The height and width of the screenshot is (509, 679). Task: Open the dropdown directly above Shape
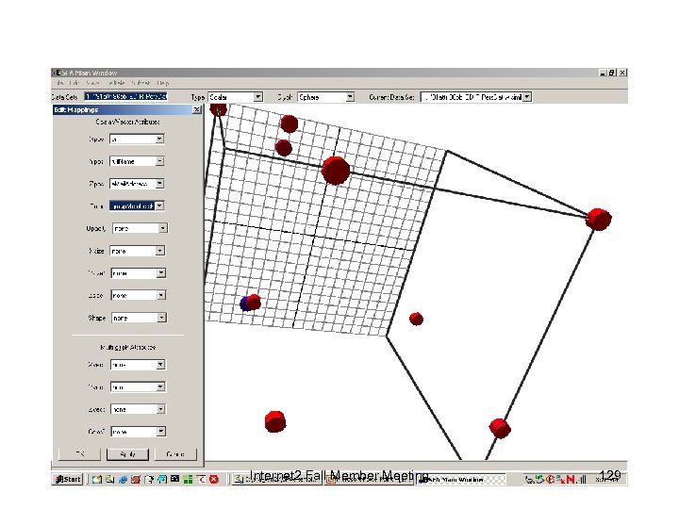[138, 295]
